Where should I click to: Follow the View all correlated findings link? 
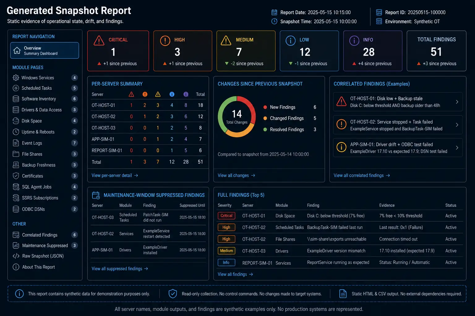pyautogui.click(x=362, y=175)
